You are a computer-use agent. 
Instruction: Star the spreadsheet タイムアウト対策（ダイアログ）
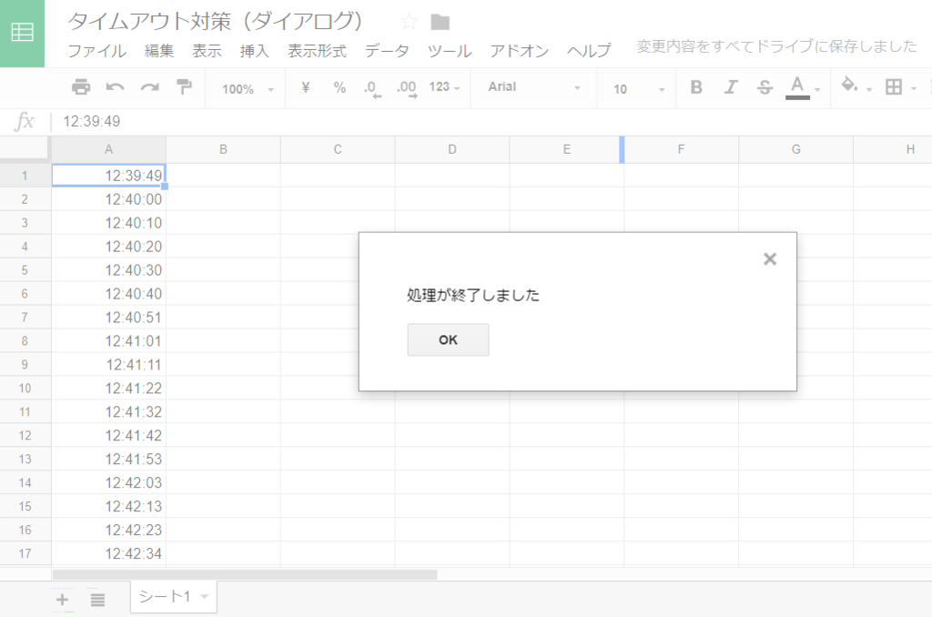pos(408,20)
